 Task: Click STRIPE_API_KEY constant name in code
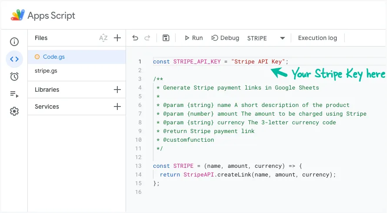click(x=197, y=61)
